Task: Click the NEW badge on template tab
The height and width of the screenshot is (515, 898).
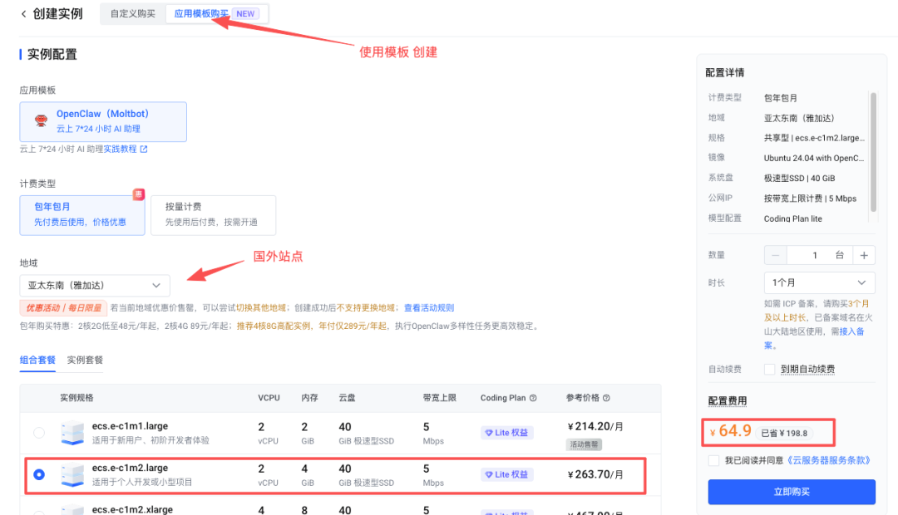Action: pyautogui.click(x=245, y=14)
